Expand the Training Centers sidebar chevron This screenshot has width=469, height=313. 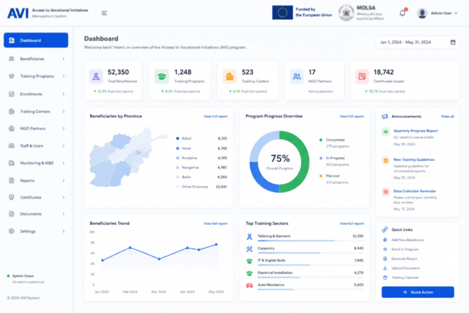[x=64, y=112]
